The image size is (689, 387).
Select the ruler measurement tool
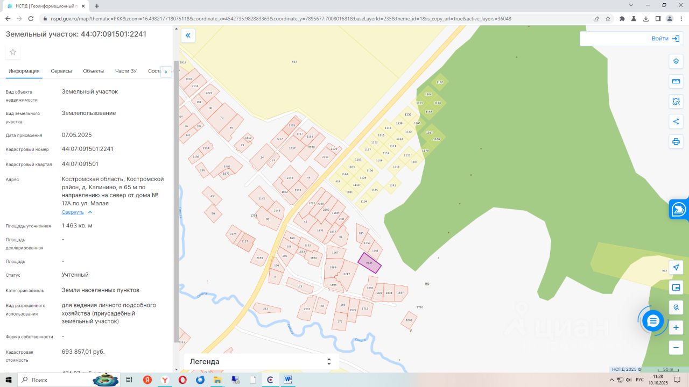coord(676,81)
